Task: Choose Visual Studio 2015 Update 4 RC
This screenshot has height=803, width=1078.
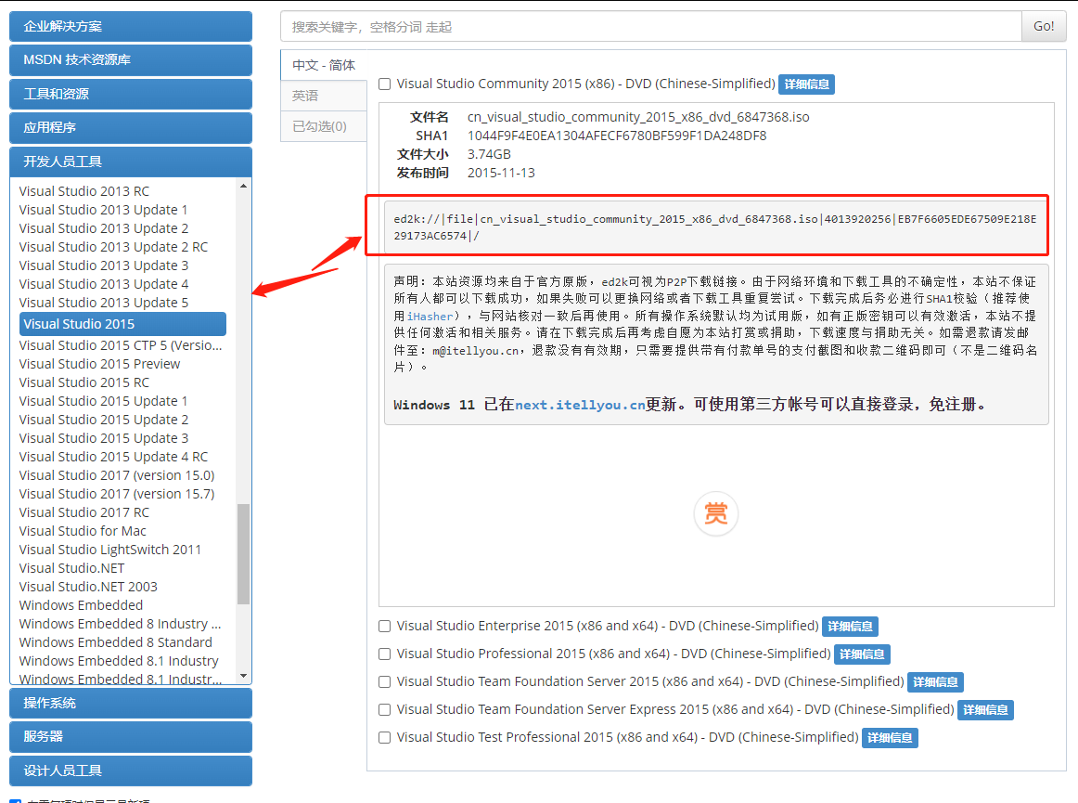Action: coord(113,457)
